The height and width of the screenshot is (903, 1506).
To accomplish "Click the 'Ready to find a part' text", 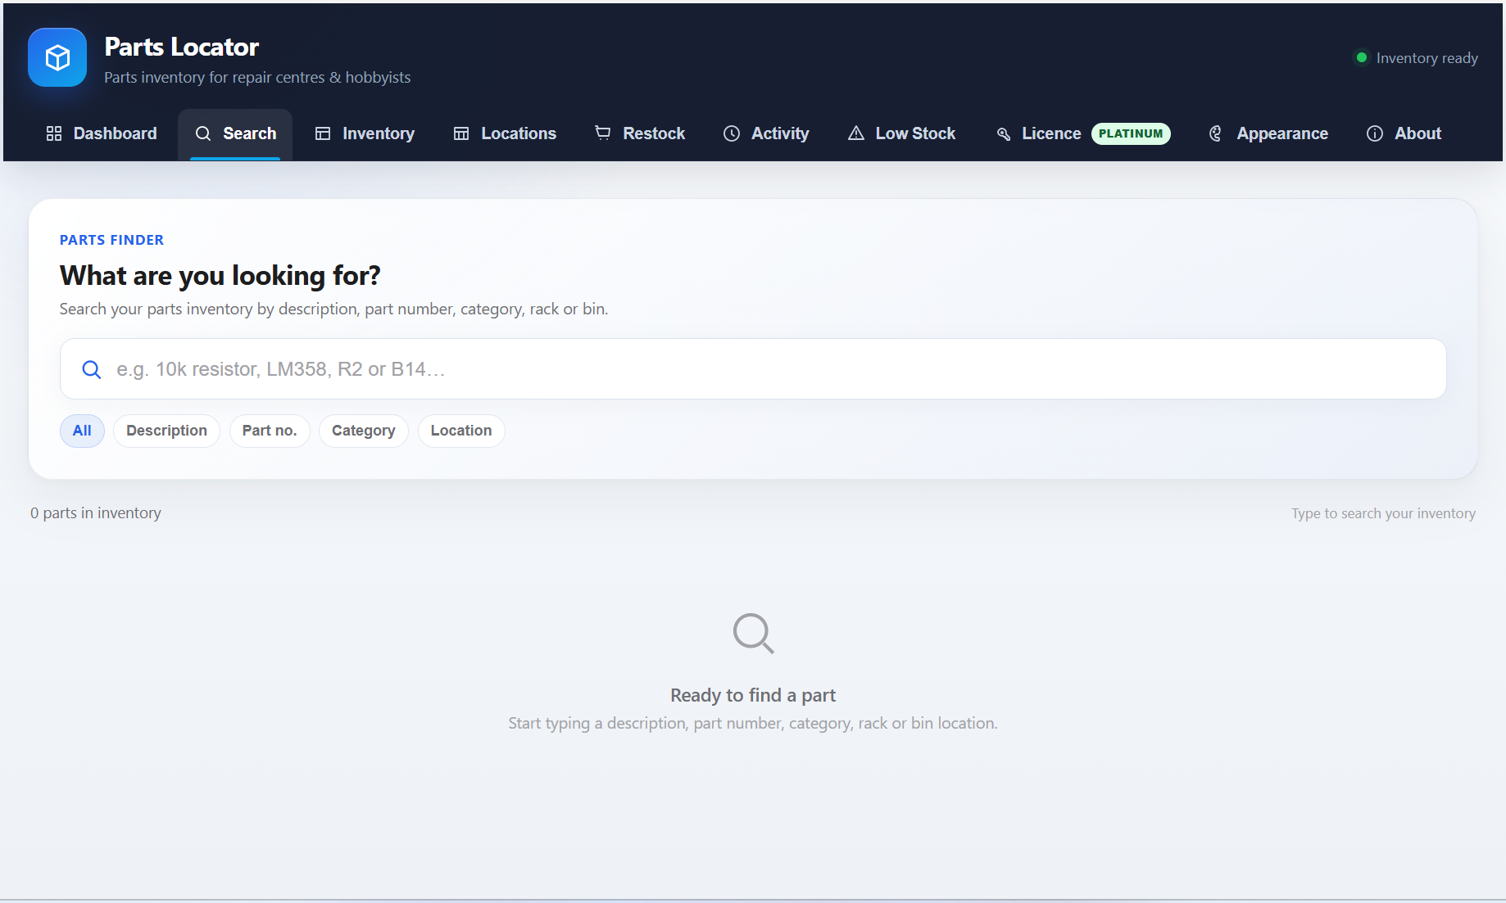I will [753, 695].
